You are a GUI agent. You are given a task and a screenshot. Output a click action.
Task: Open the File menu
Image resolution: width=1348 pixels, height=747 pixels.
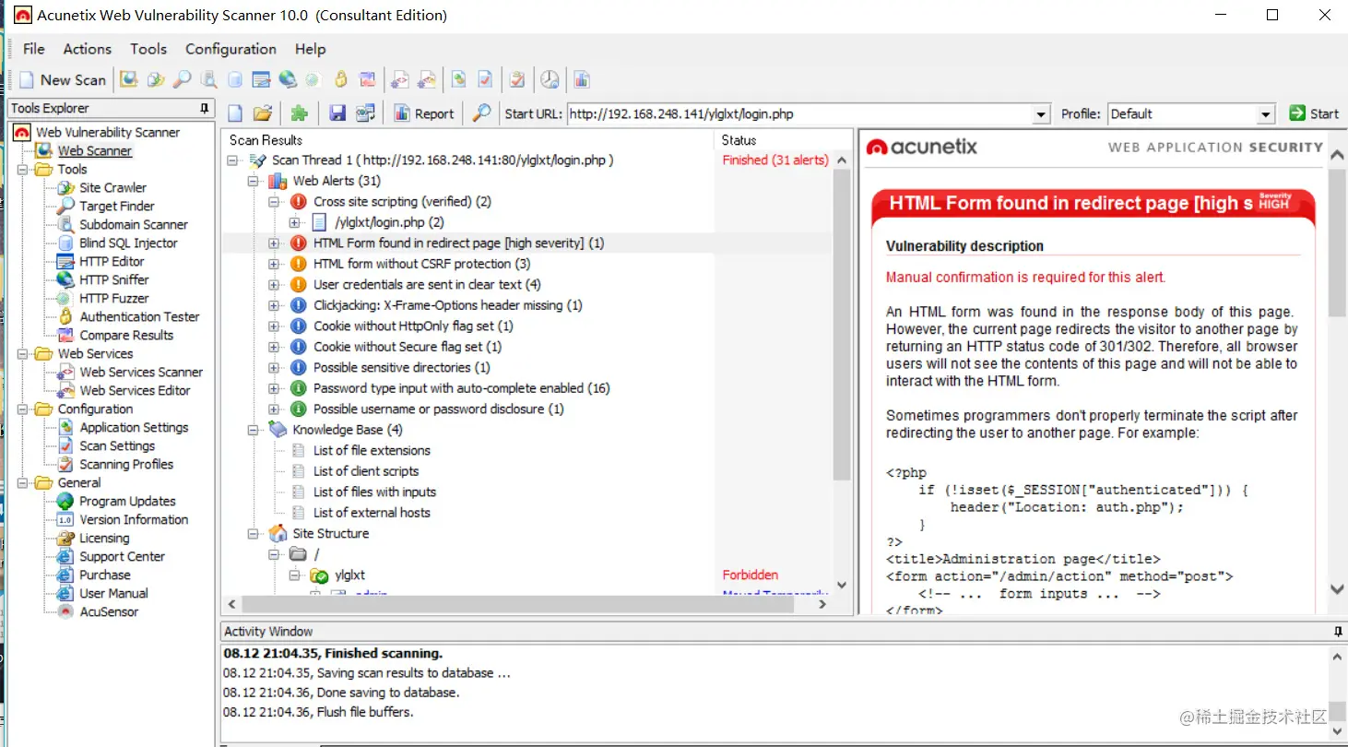[x=33, y=49]
